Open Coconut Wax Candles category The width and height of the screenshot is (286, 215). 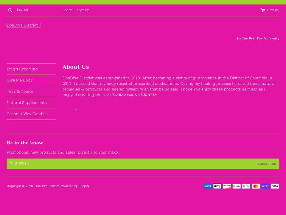pos(27,114)
